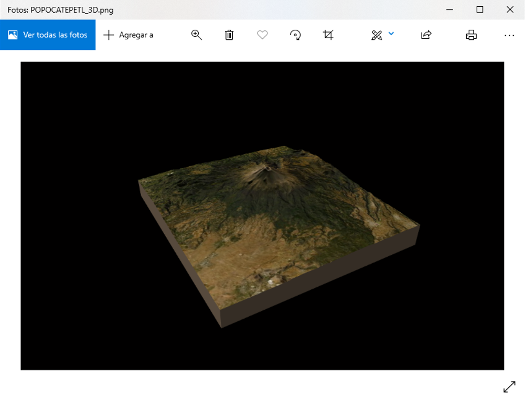Open the three-dot more options menu

(x=509, y=35)
